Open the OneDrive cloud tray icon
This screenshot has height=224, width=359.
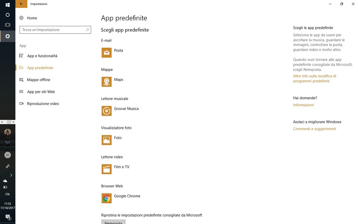pos(5,181)
